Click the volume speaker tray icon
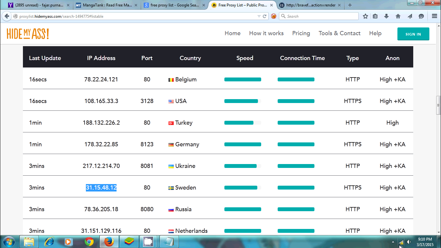 point(409,242)
